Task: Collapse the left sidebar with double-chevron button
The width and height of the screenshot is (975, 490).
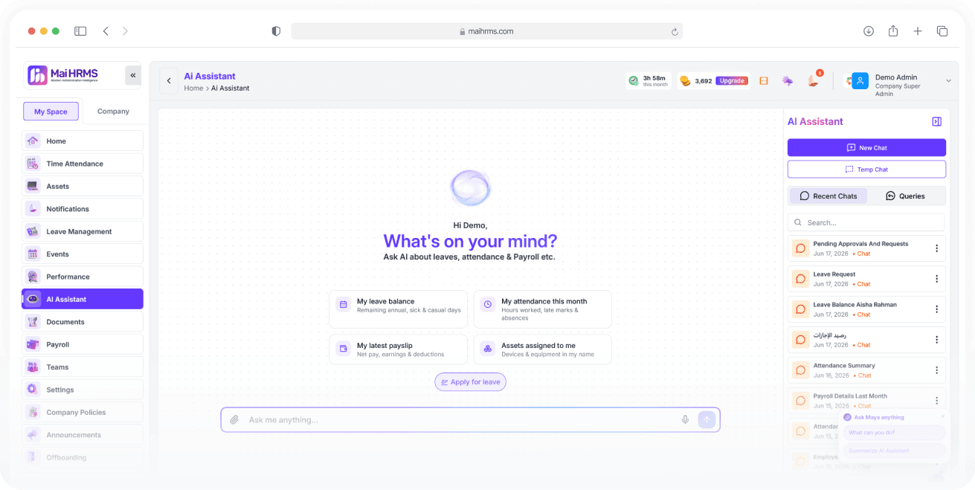Action: [133, 75]
